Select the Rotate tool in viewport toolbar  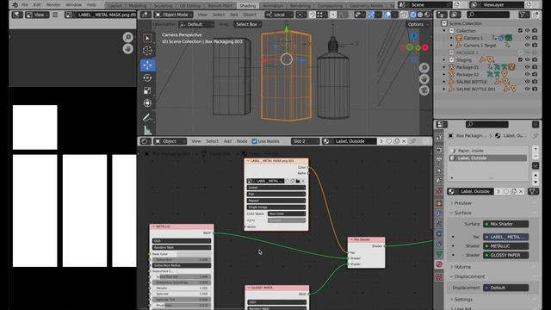147,77
